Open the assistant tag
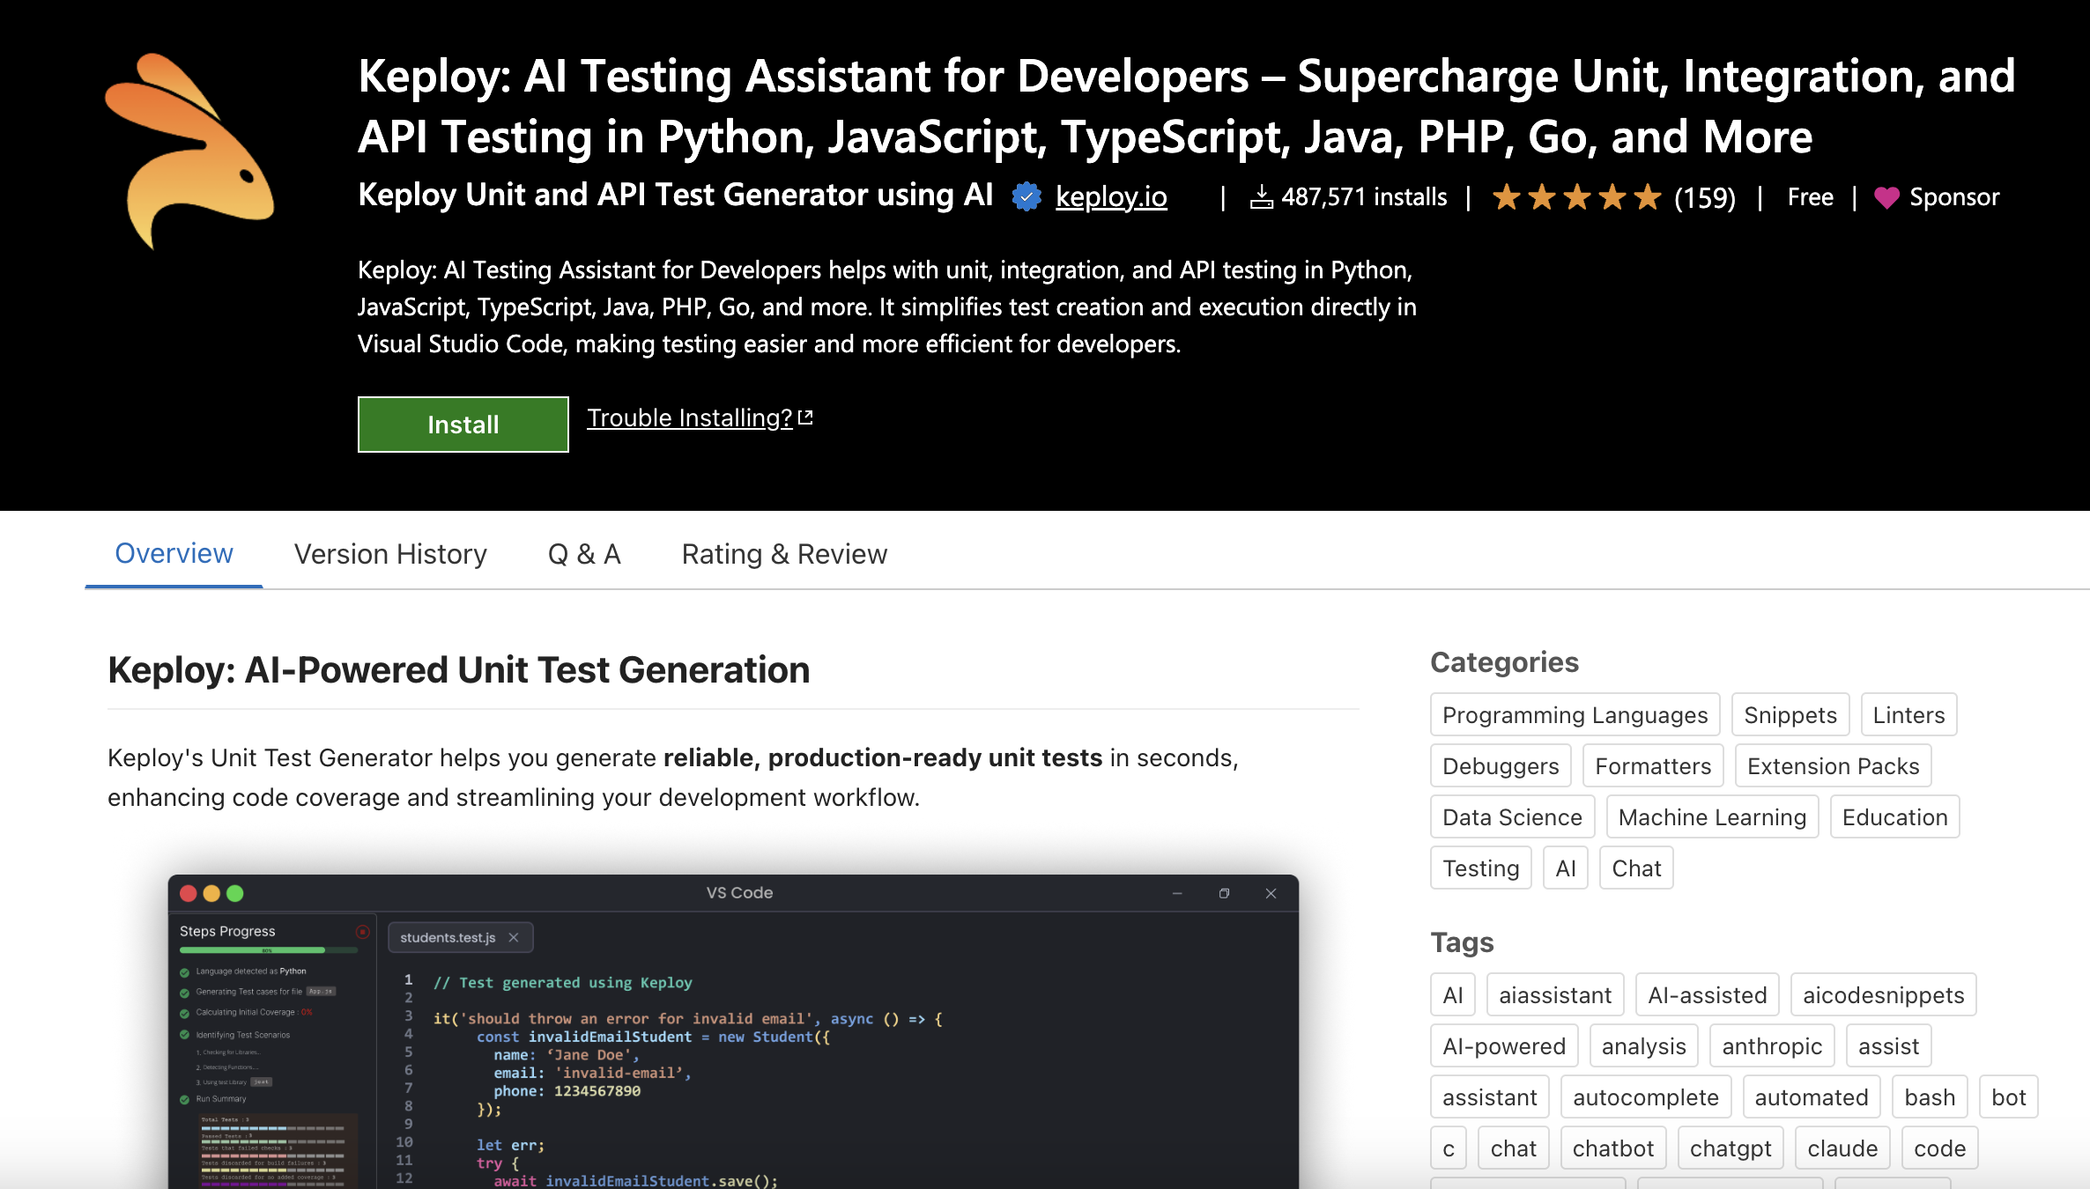The image size is (2090, 1189). [x=1489, y=1097]
